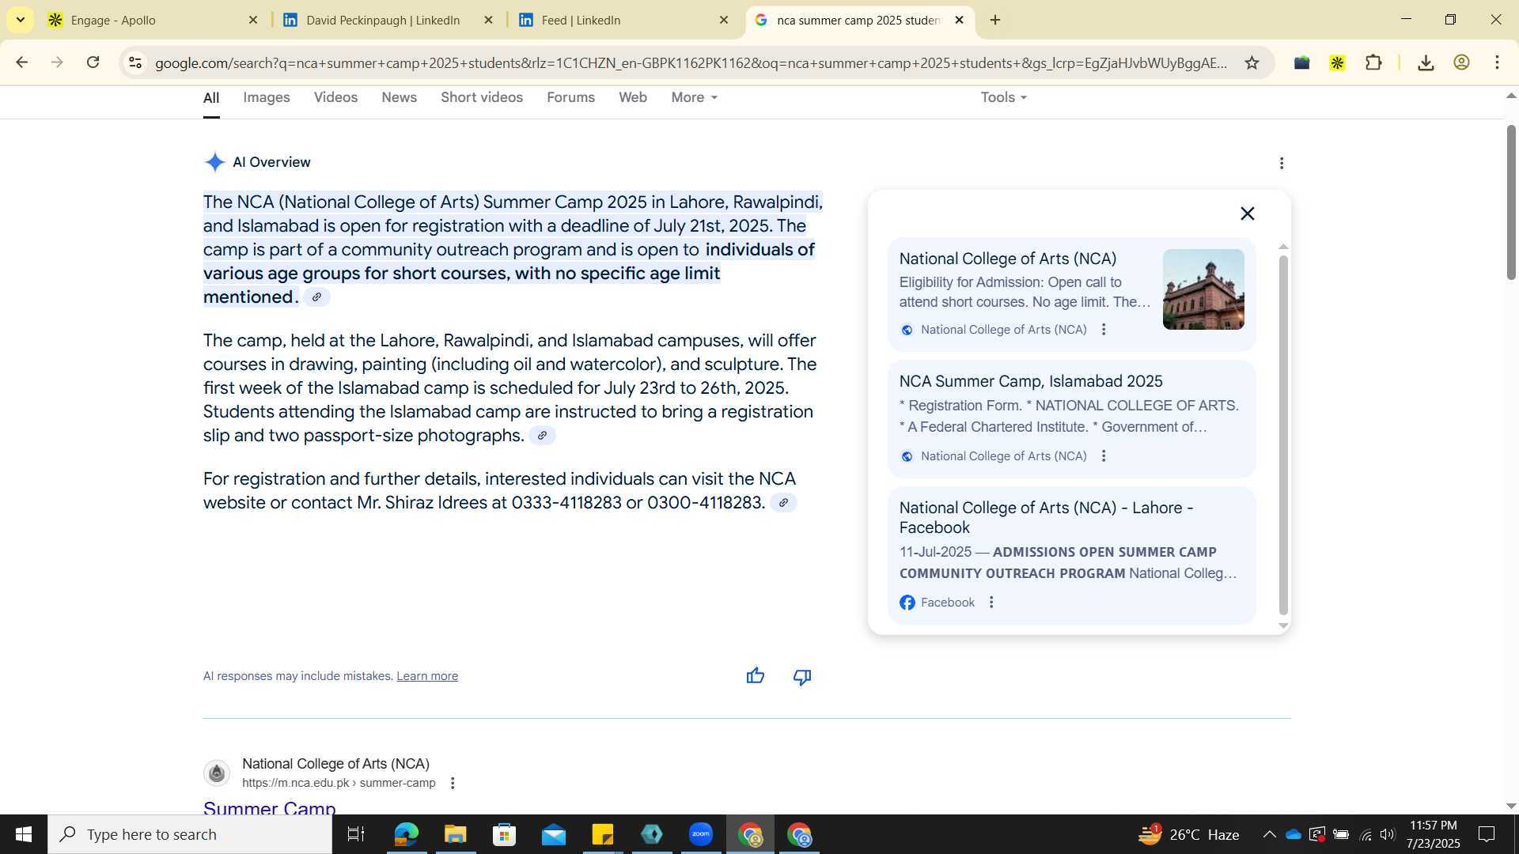Switch to Videos results tab
This screenshot has height=854, width=1519.
(x=335, y=97)
